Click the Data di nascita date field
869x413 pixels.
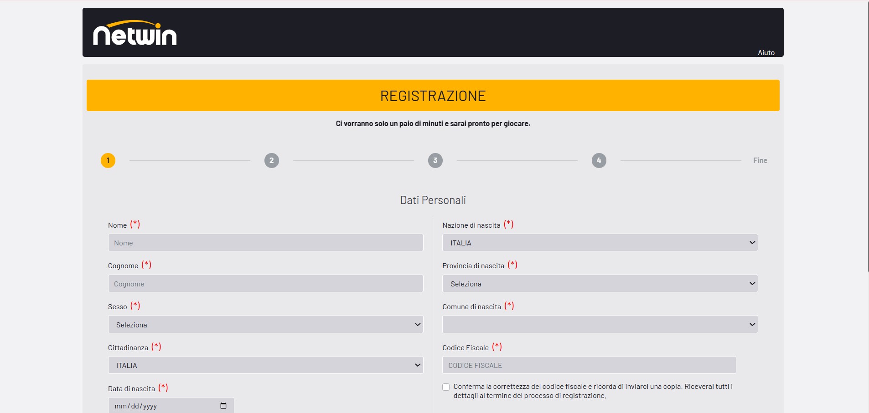(x=164, y=406)
